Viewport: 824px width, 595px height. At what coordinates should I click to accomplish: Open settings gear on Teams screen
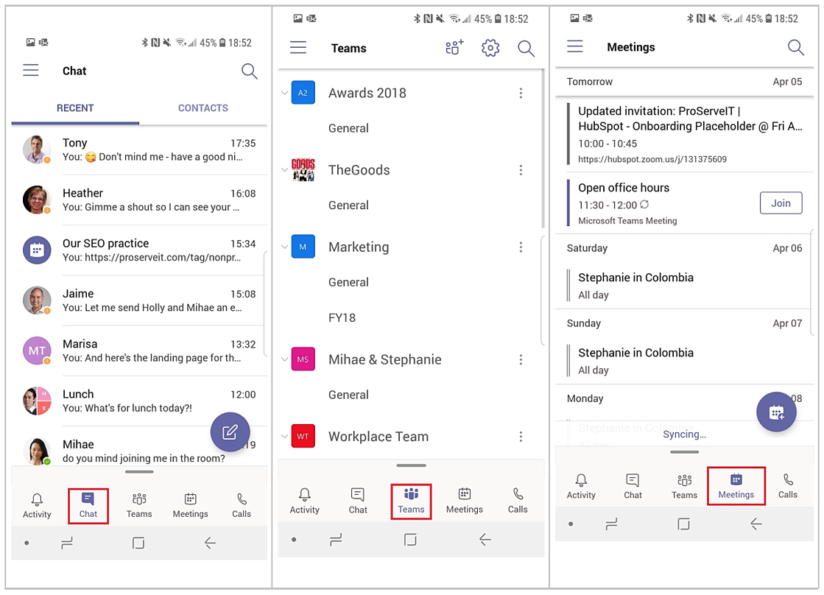click(490, 48)
